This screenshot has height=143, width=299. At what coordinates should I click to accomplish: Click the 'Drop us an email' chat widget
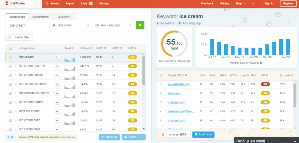[x=267, y=140]
